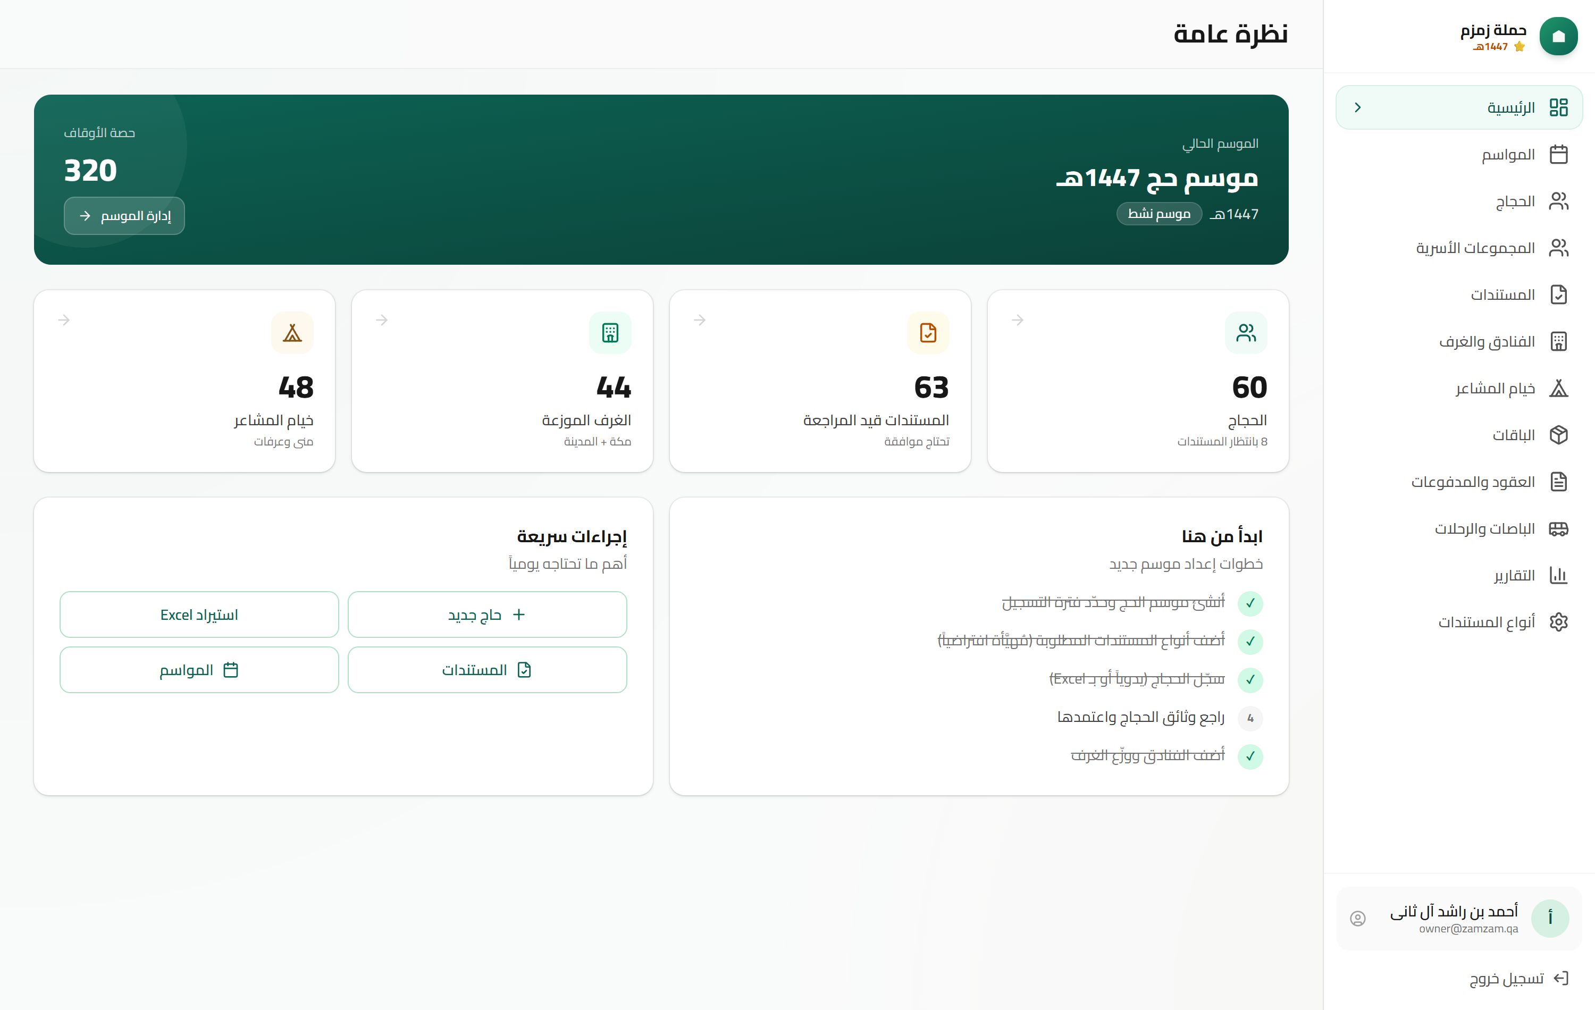Open the arrow on الغرف الموزعة card
The image size is (1595, 1010).
tap(382, 320)
